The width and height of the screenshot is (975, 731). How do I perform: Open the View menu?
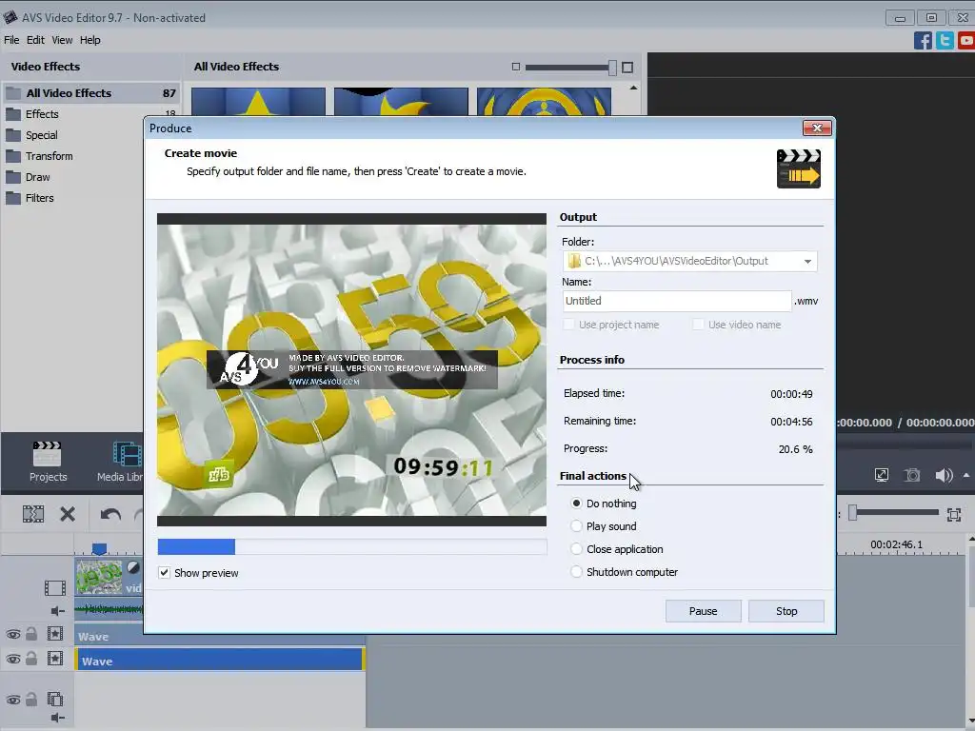62,40
